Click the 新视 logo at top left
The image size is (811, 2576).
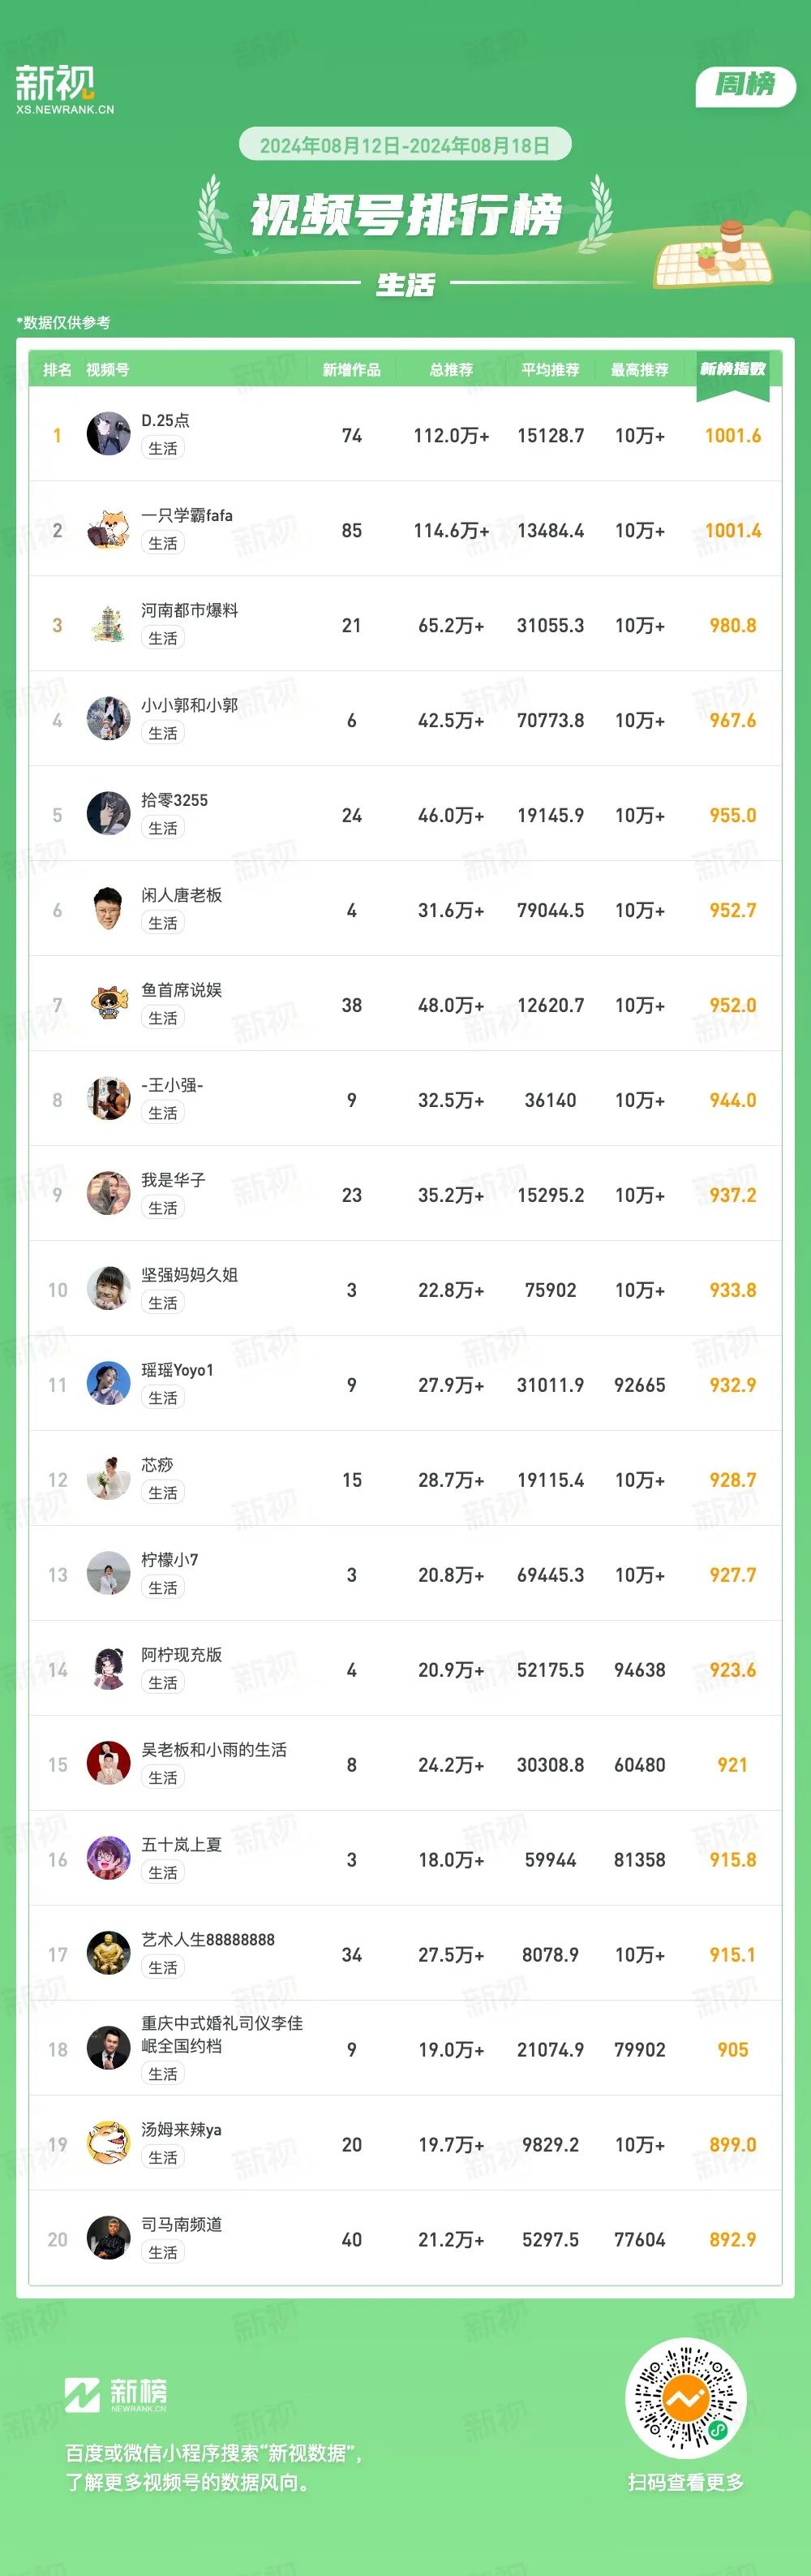click(64, 91)
